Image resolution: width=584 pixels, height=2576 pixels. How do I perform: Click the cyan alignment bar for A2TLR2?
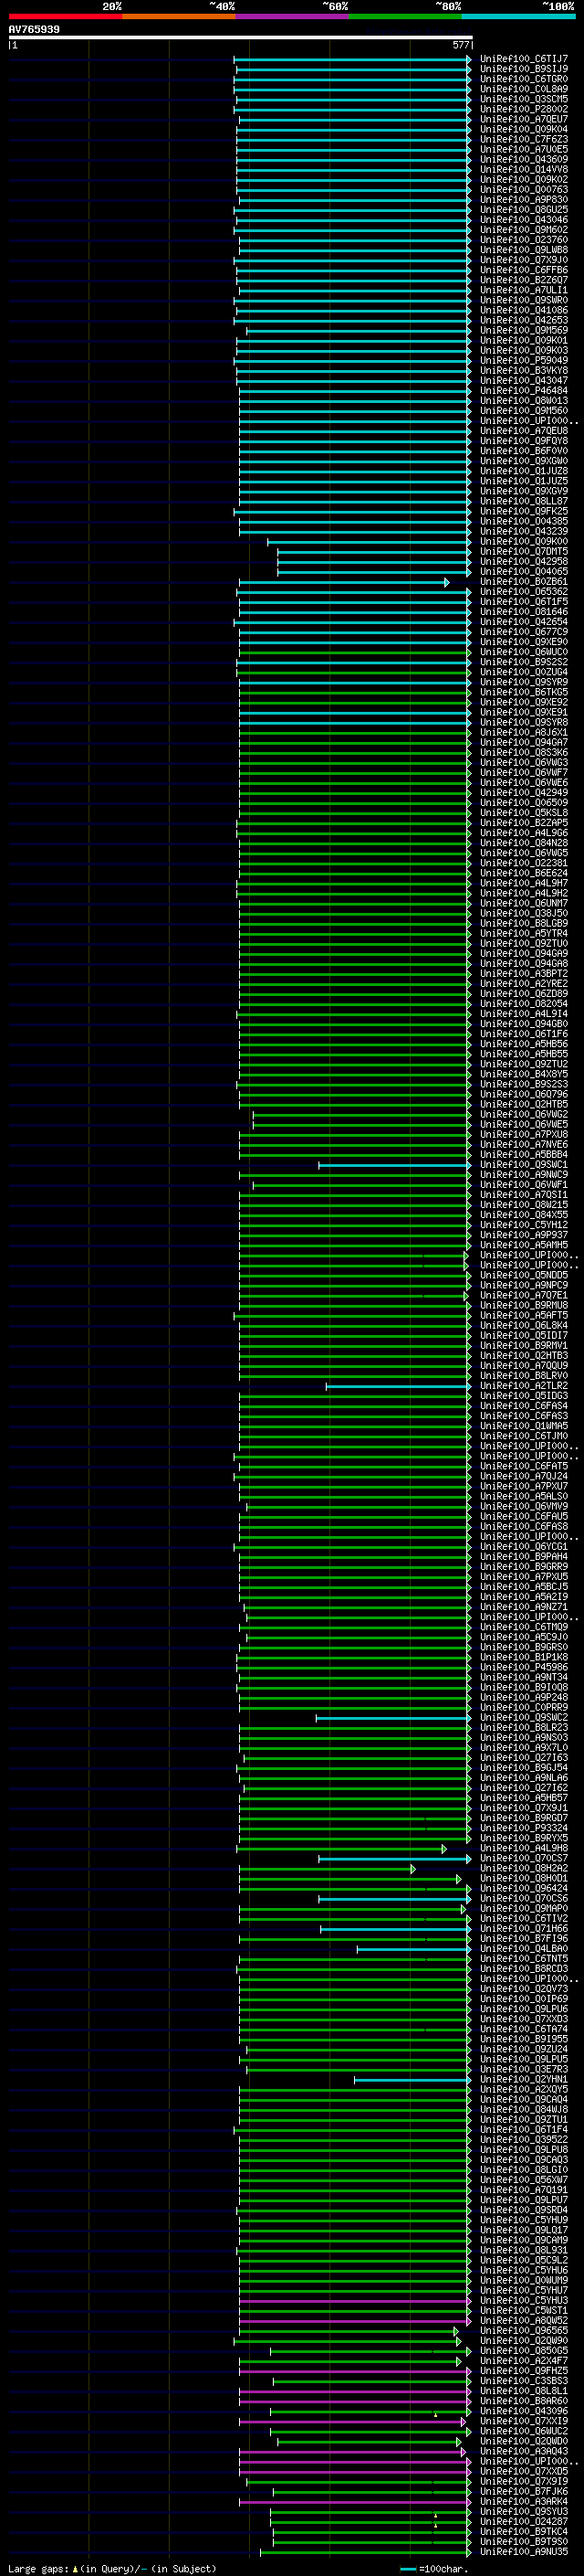click(x=399, y=1386)
